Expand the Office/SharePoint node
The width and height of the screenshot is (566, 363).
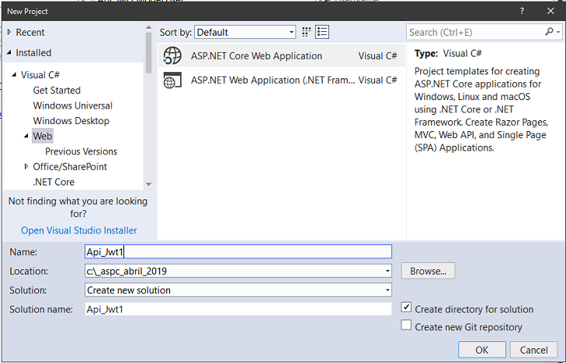(x=26, y=167)
